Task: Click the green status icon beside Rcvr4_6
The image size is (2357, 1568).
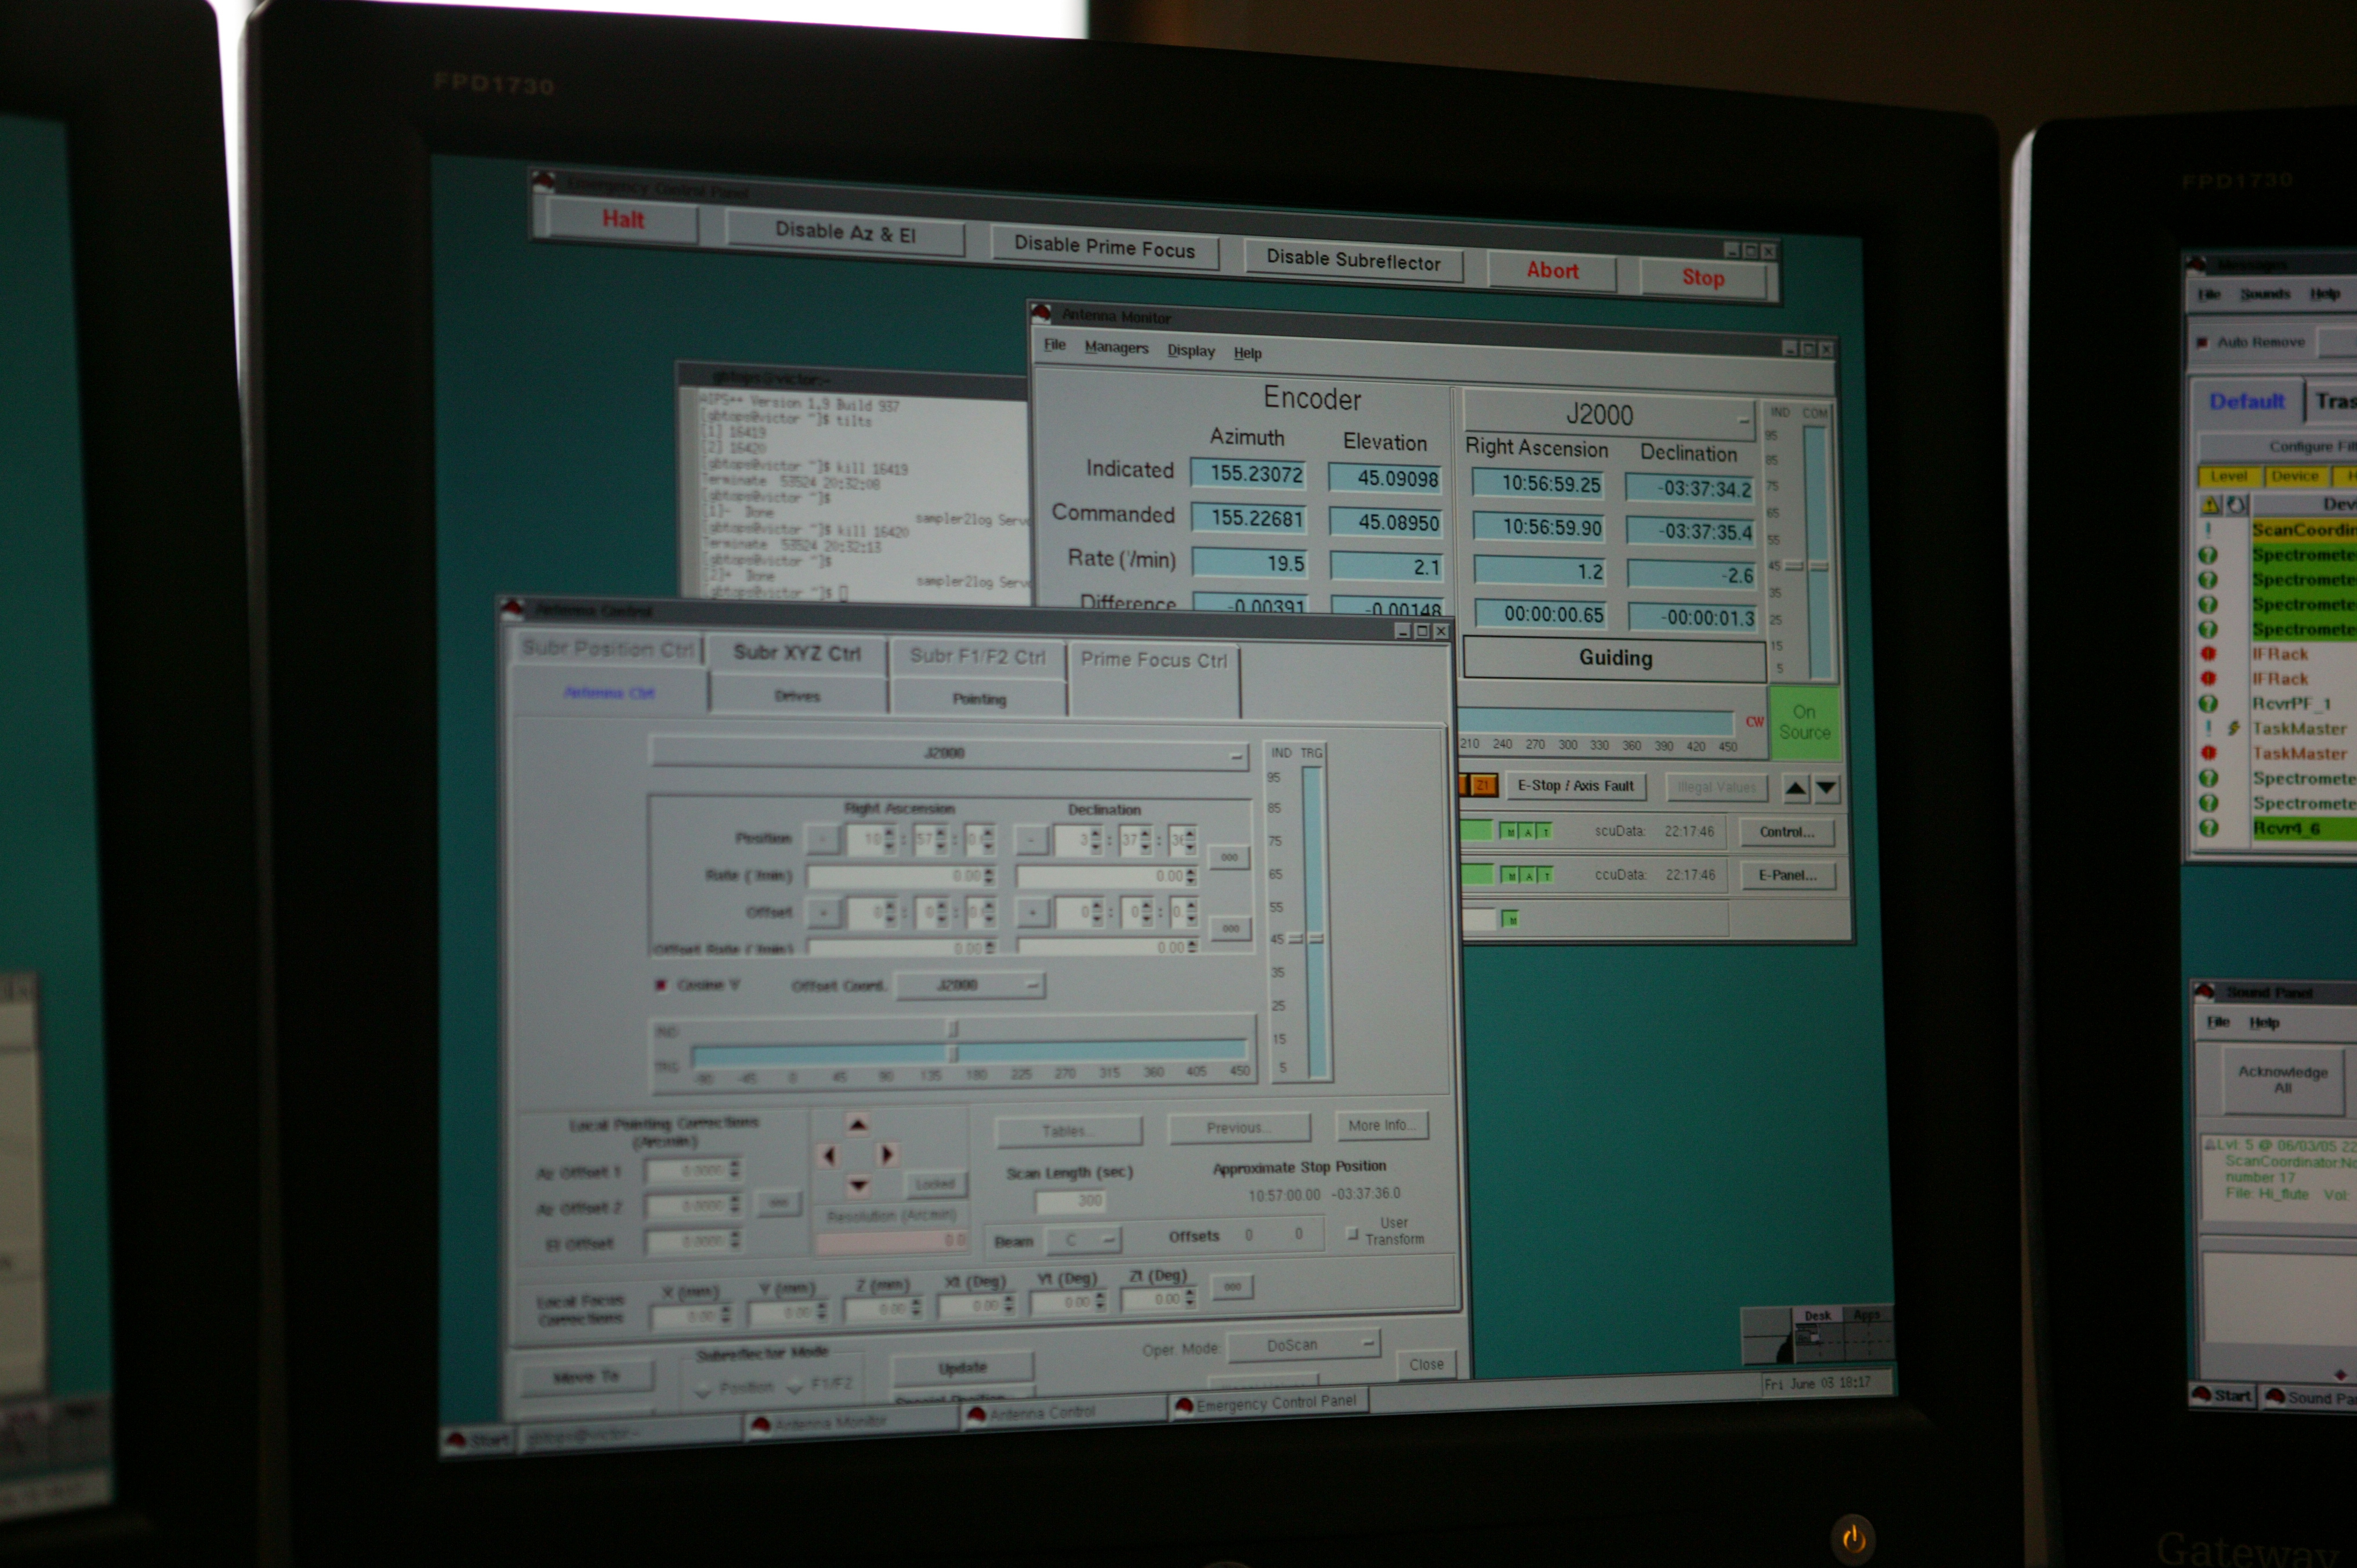Action: click(2208, 828)
